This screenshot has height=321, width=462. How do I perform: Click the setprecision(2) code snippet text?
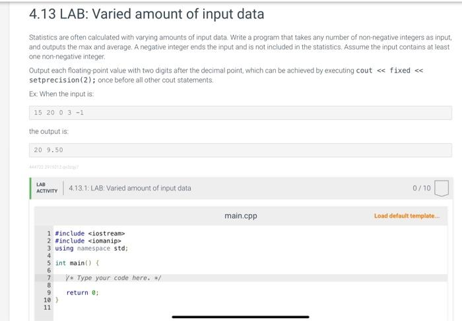[63, 80]
